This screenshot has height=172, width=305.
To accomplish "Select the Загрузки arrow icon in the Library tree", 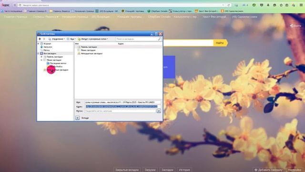I will pos(41,47).
